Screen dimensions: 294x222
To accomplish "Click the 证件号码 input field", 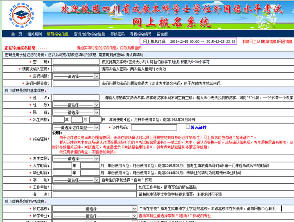I will tap(154, 127).
